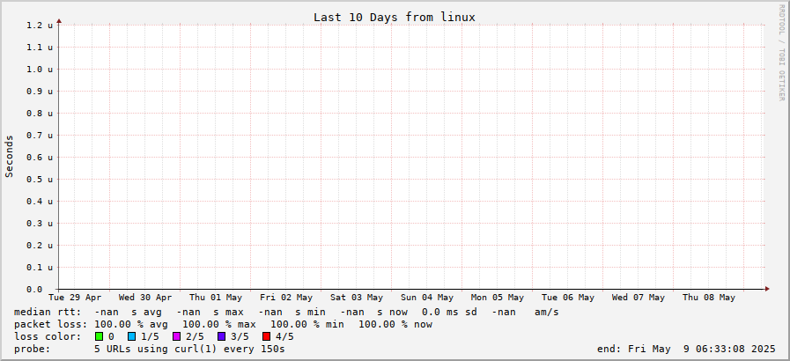Click the 'Wed 07 May' x-axis label

point(639,298)
